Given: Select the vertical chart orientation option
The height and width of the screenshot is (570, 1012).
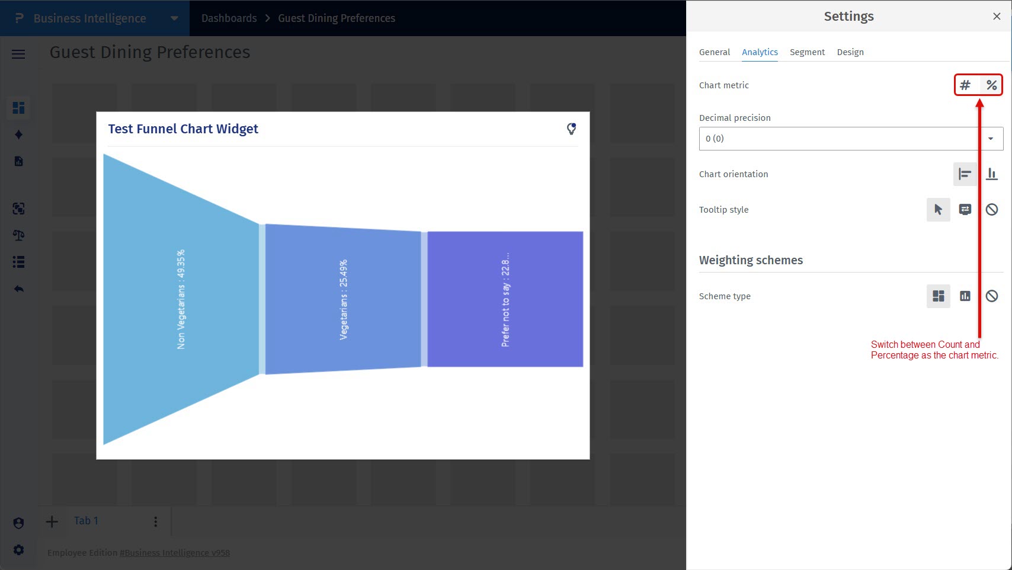Looking at the screenshot, I should tap(991, 174).
